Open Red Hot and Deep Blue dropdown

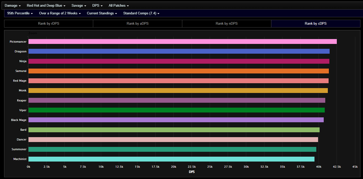[x=46, y=5]
